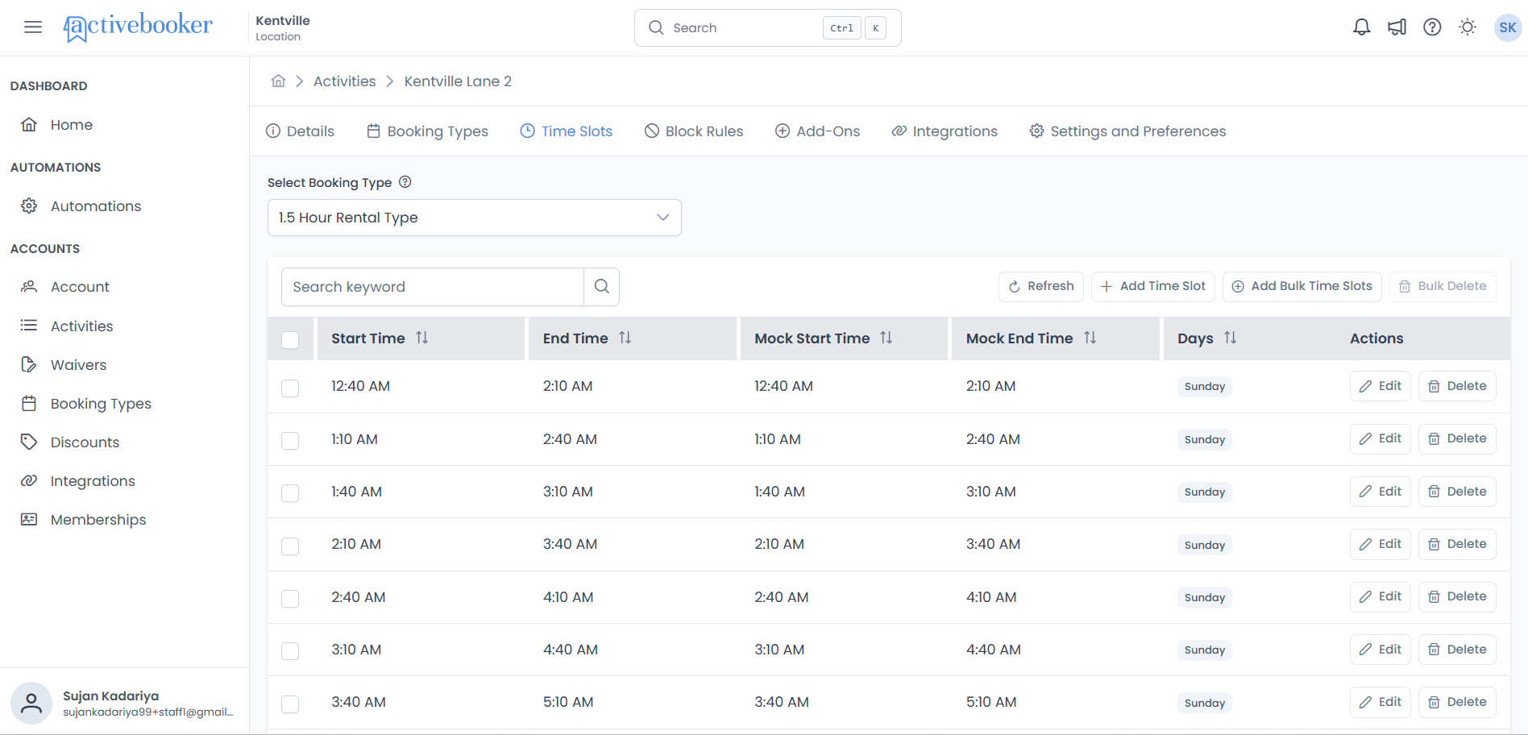Screen dimensions: 1528x735
Task: Delete the 1:40 AM time slot
Action: pyautogui.click(x=1456, y=492)
